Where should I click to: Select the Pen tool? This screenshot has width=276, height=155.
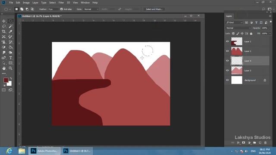(4, 58)
